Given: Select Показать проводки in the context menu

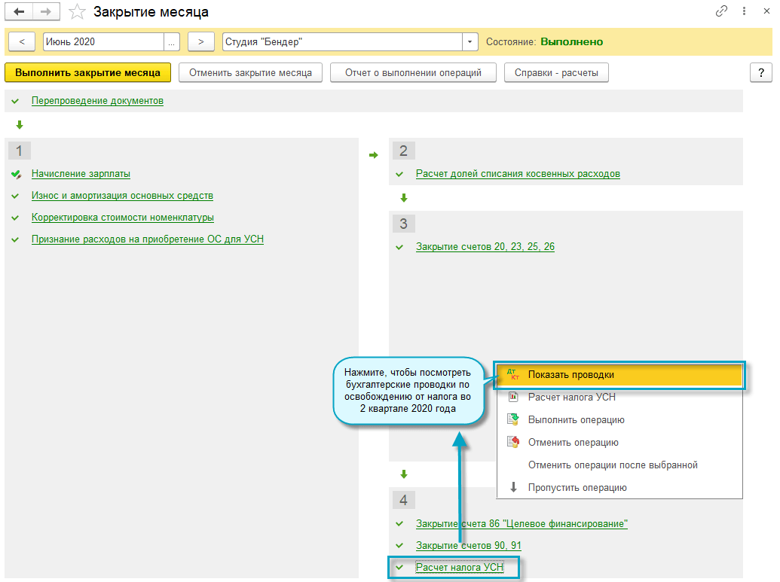Looking at the screenshot, I should pyautogui.click(x=619, y=375).
